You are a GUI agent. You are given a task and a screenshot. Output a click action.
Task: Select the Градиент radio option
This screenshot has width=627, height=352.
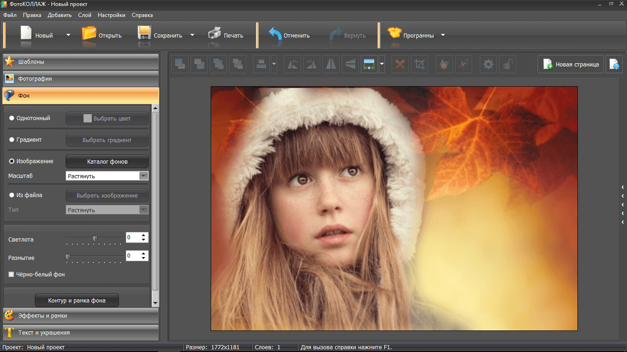click(x=12, y=140)
